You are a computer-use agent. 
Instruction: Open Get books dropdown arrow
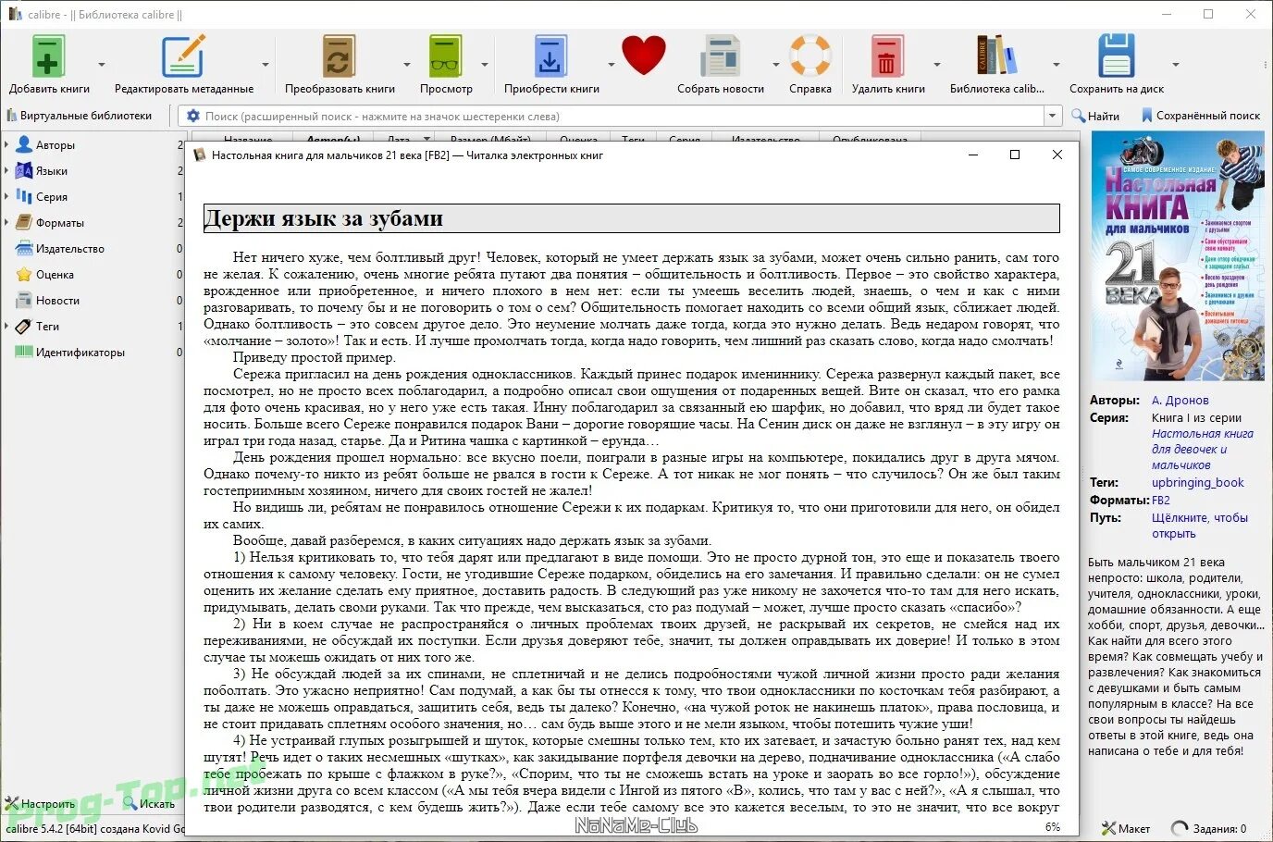[611, 65]
